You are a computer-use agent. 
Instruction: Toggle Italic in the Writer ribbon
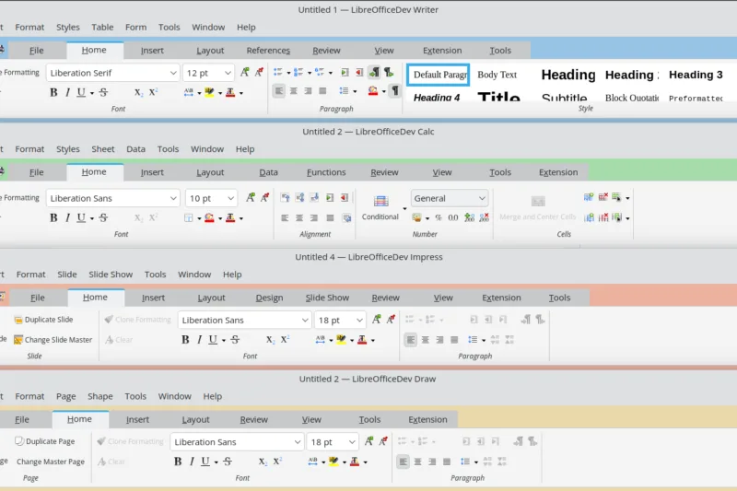(x=67, y=92)
